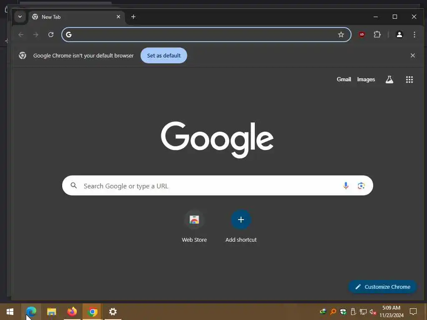Go back to previous page
This screenshot has width=427, height=320.
click(21, 35)
